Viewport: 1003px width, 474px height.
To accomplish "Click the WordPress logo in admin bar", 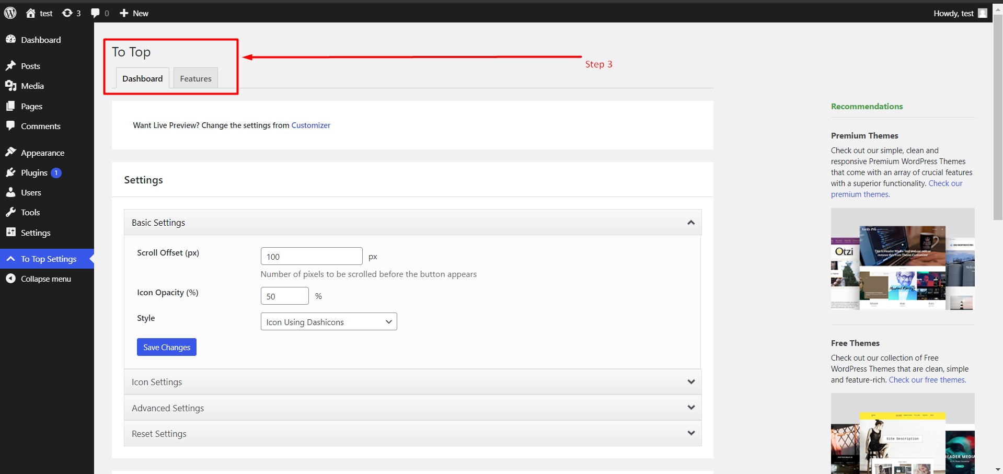I will point(10,13).
